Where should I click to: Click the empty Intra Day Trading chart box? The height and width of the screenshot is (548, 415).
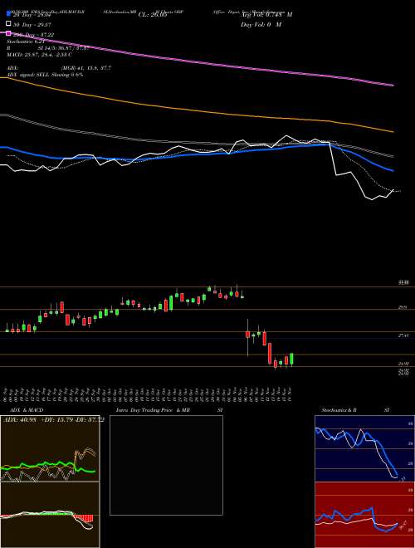166,465
